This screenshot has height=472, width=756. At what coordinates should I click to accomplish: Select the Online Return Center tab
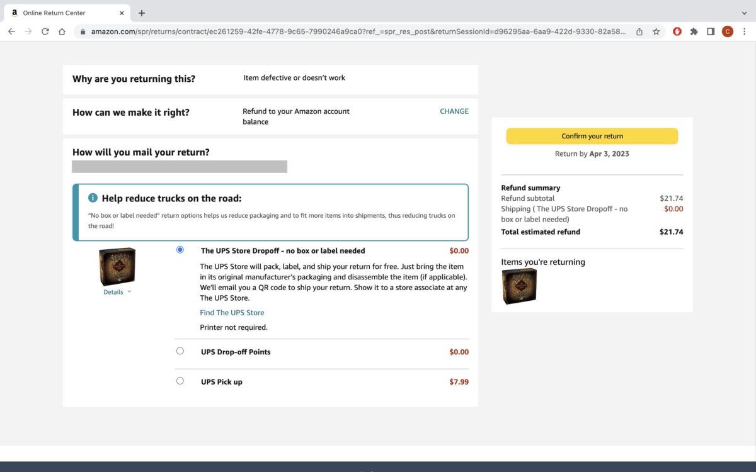tap(66, 13)
